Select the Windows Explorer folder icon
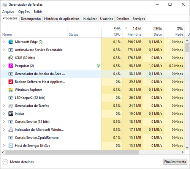The height and width of the screenshot is (169, 190). pos(11,90)
